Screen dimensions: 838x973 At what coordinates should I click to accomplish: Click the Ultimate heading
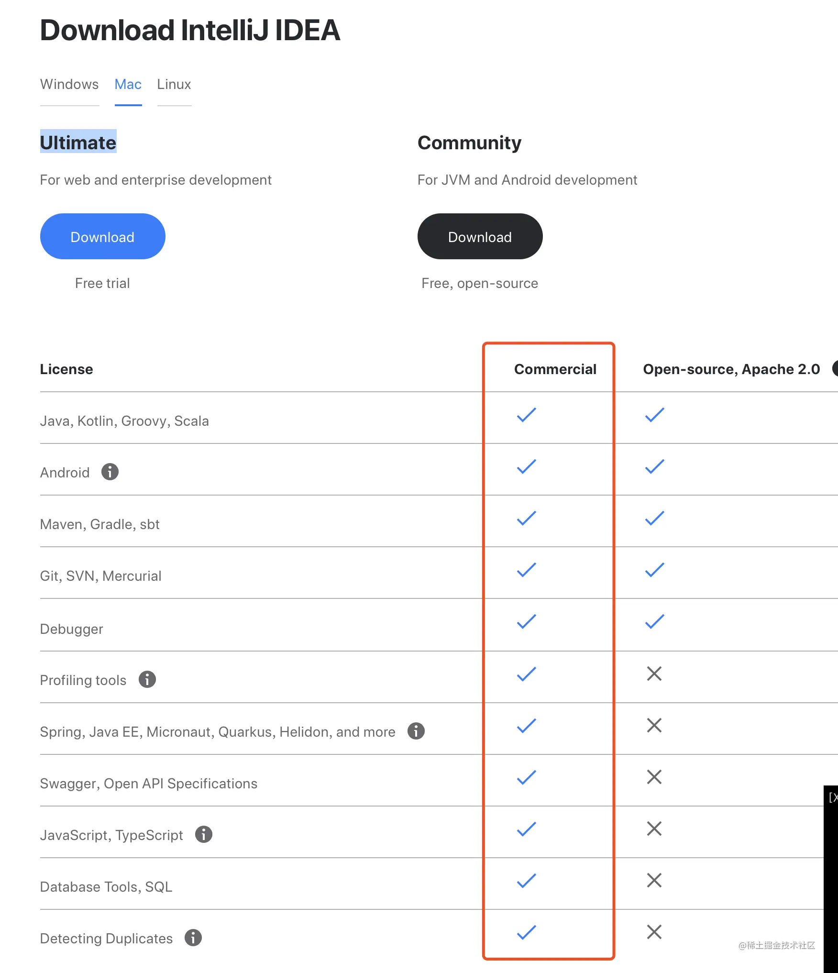pyautogui.click(x=78, y=142)
